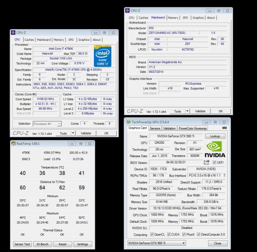Open PowerColor Giveaway tab in GPU-Z
The height and width of the screenshot is (252, 257).
pyautogui.click(x=193, y=128)
